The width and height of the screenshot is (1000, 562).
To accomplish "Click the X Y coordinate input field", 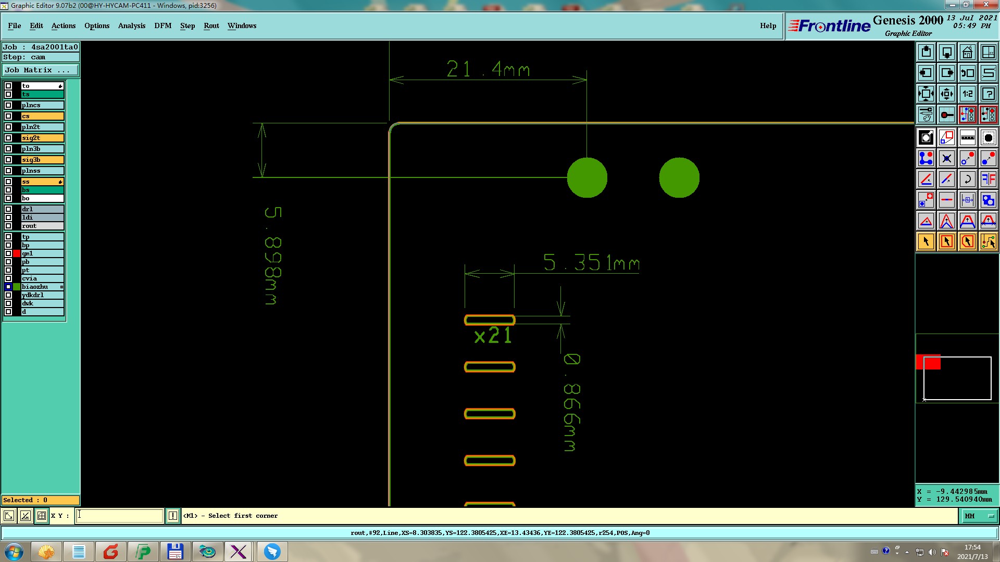I will click(x=120, y=516).
